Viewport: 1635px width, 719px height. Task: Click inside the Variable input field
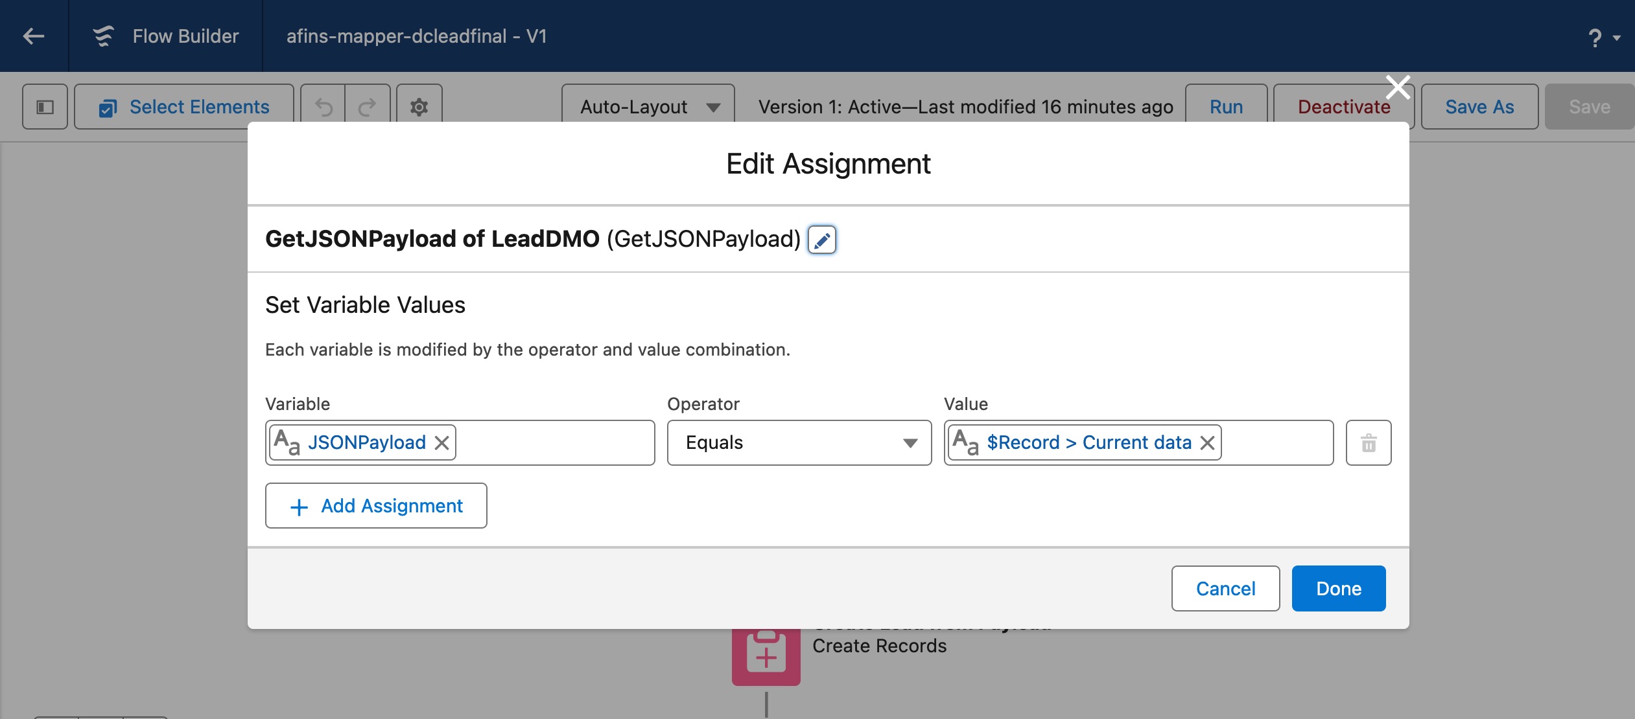pyautogui.click(x=554, y=443)
